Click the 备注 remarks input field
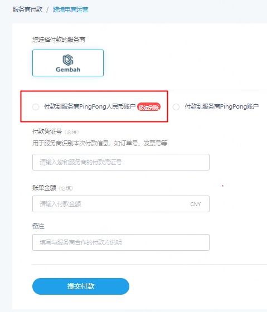267x312 pixels. pos(121,242)
